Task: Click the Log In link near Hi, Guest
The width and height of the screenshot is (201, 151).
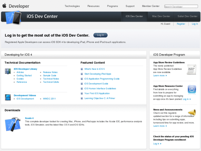Action: [x=195, y=24]
